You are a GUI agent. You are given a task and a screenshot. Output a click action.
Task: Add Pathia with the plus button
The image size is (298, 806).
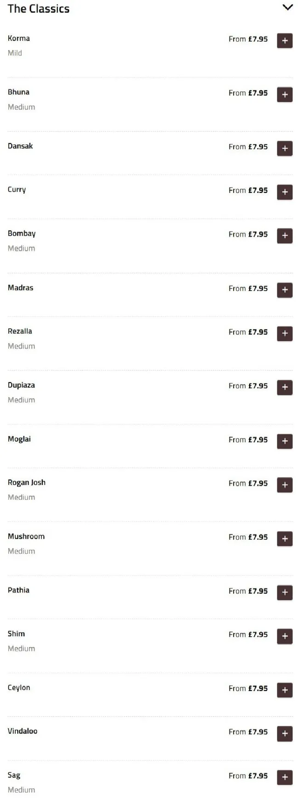(x=285, y=593)
